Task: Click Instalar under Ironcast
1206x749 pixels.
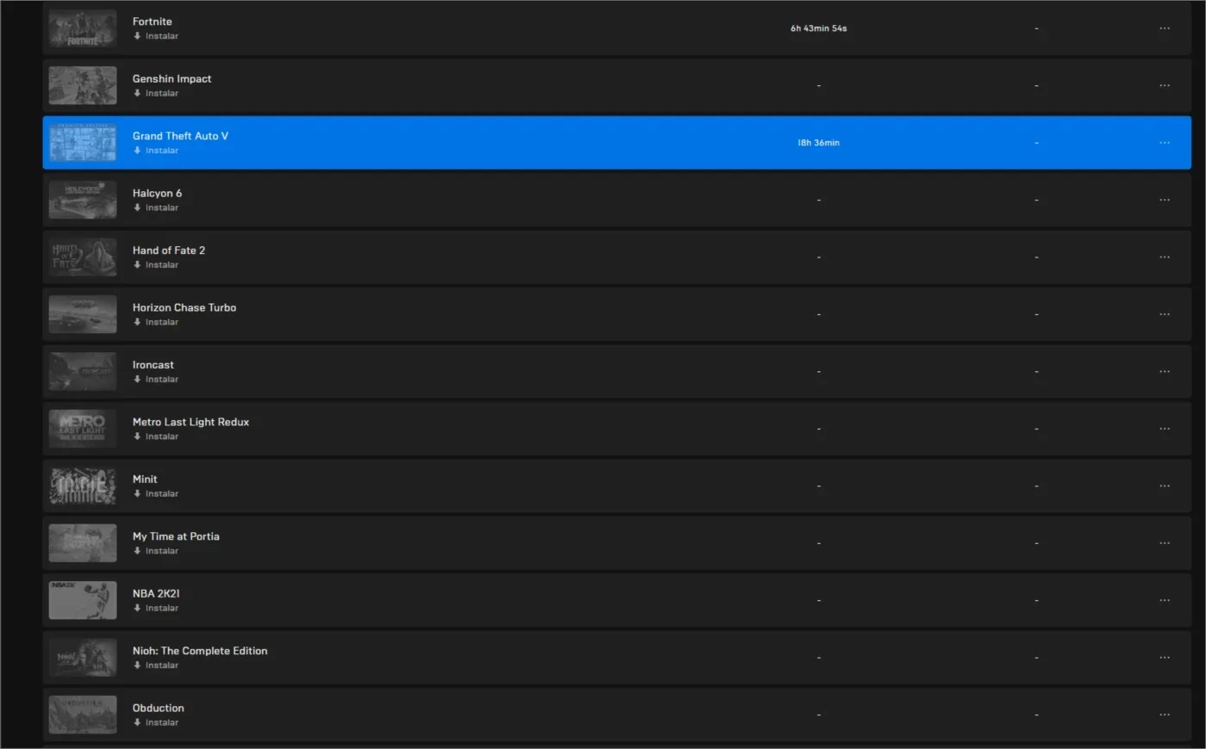Action: (156, 380)
